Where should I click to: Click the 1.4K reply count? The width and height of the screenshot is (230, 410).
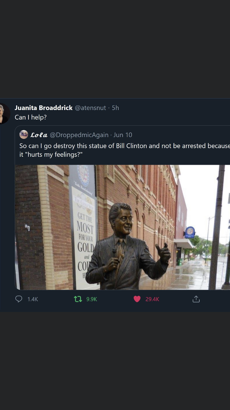pyautogui.click(x=33, y=299)
